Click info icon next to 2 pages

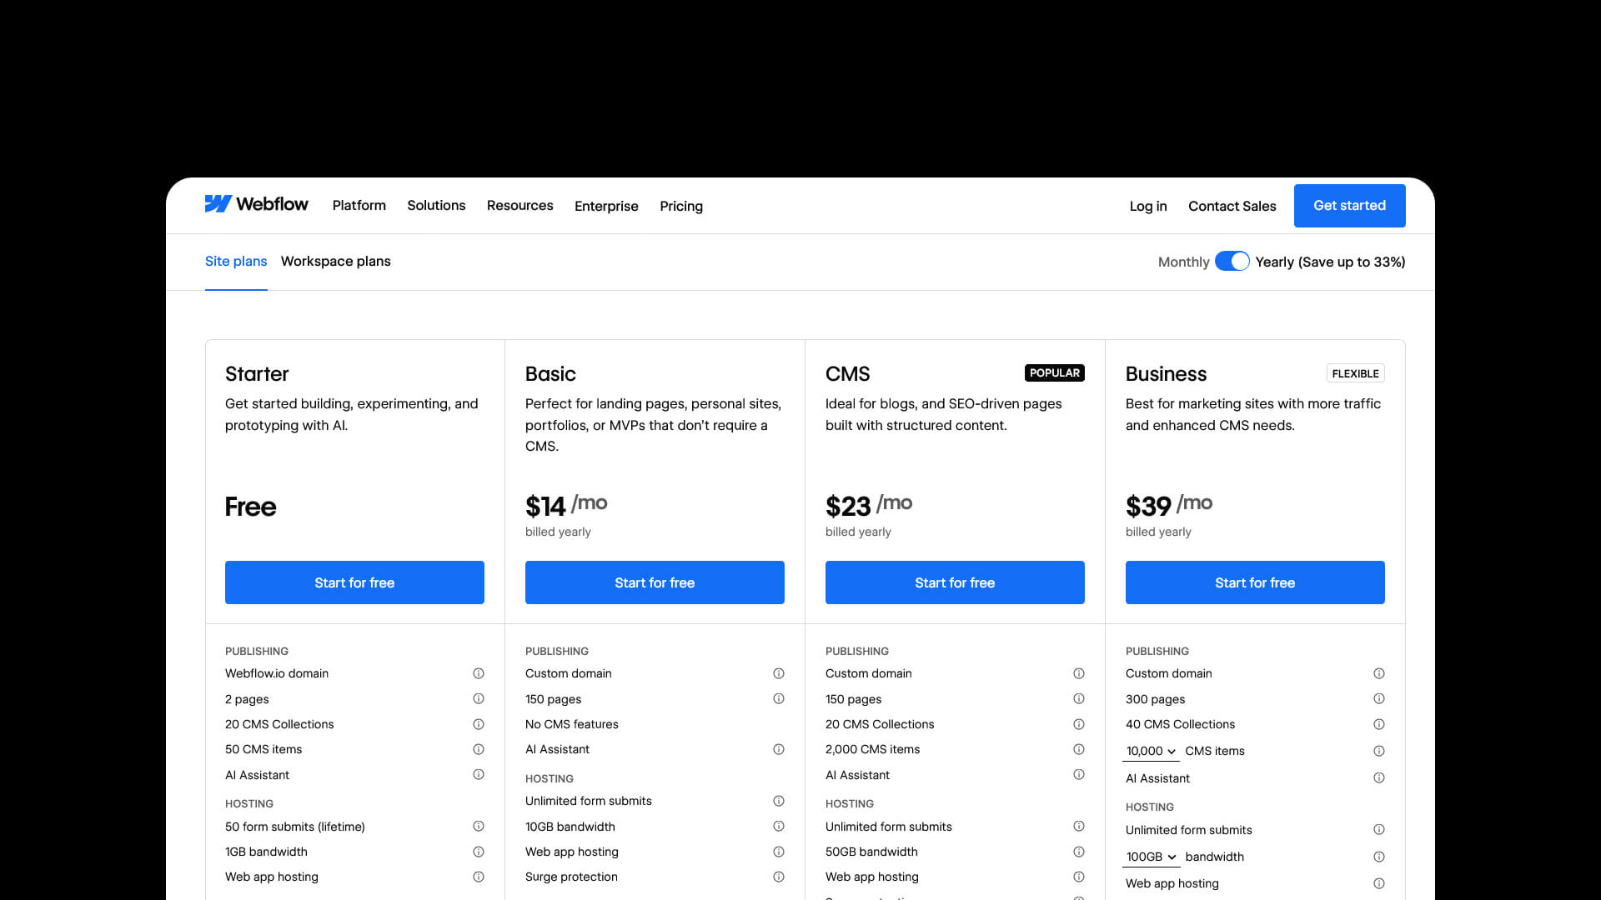point(479,698)
